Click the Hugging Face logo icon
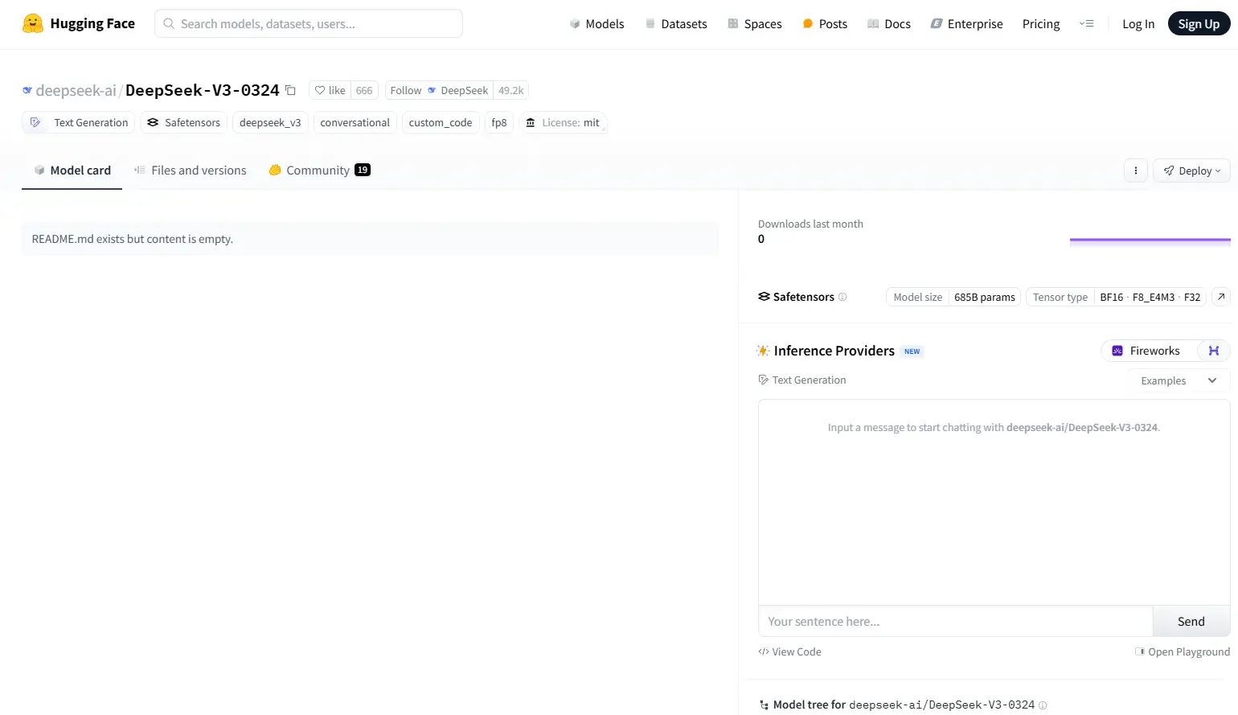Screen dimensions: 1238x715 click(33, 23)
